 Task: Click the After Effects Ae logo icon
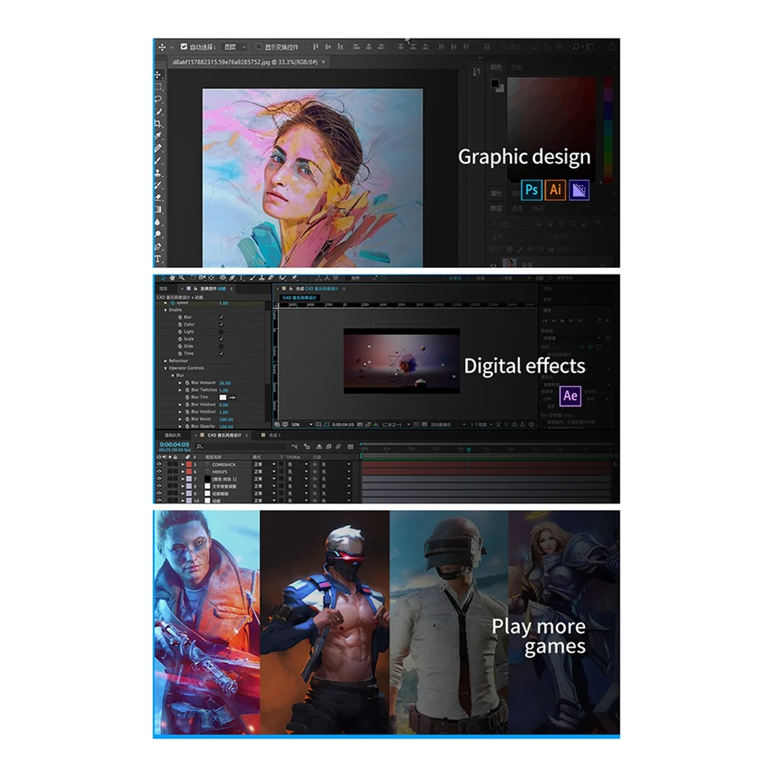(x=570, y=396)
